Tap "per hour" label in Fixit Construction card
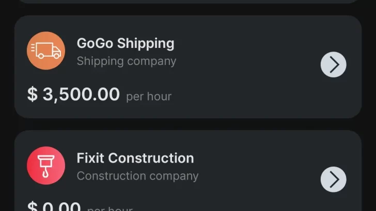 (x=110, y=208)
